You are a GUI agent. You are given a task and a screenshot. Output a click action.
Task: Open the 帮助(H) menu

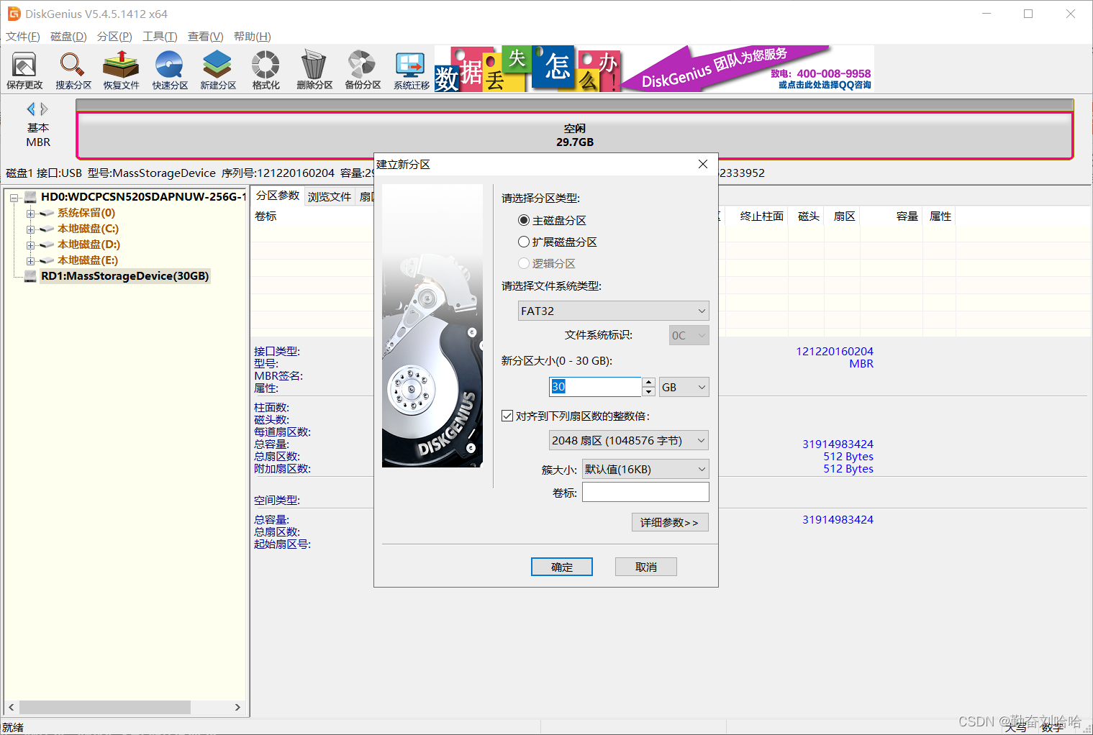[x=253, y=37]
